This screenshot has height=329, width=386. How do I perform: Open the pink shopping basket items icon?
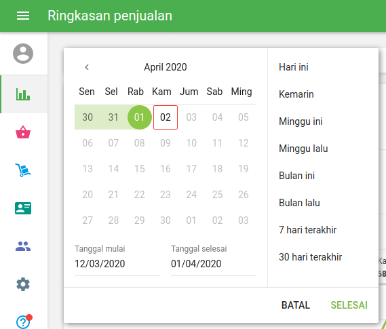point(23,132)
